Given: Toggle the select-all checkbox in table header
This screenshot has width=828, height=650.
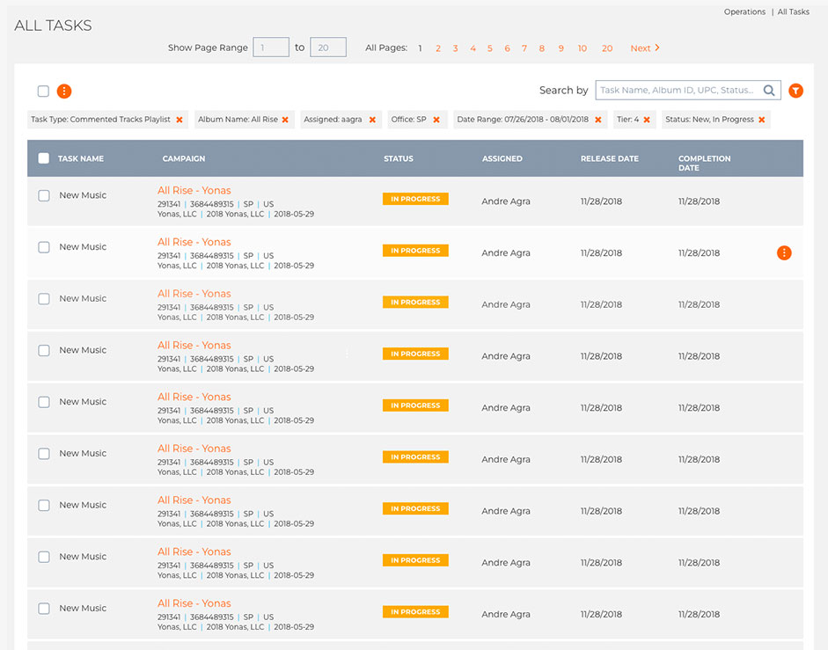Looking at the screenshot, I should click(x=44, y=159).
